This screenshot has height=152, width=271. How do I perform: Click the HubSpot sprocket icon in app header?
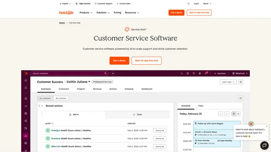[26, 73]
